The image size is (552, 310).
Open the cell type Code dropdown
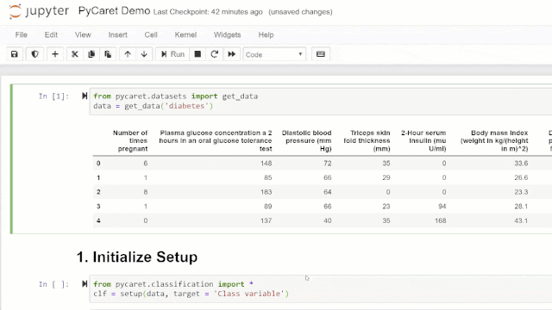tap(274, 54)
